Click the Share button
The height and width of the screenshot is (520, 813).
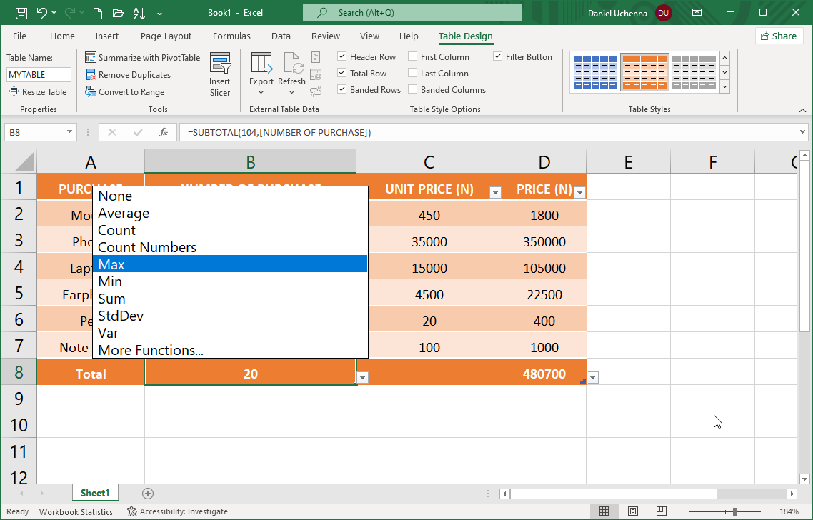(x=779, y=36)
